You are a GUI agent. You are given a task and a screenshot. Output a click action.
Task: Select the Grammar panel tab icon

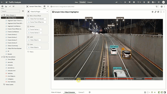[45, 6]
